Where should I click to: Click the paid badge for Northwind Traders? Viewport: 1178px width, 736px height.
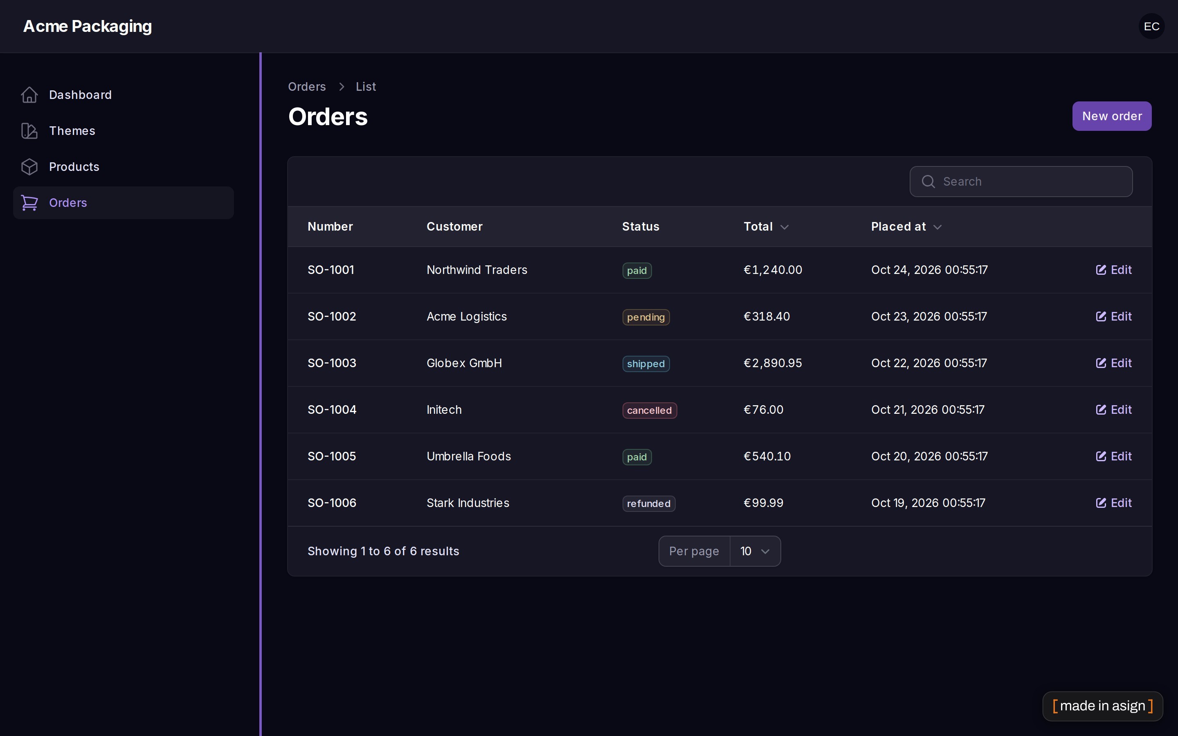pos(637,271)
